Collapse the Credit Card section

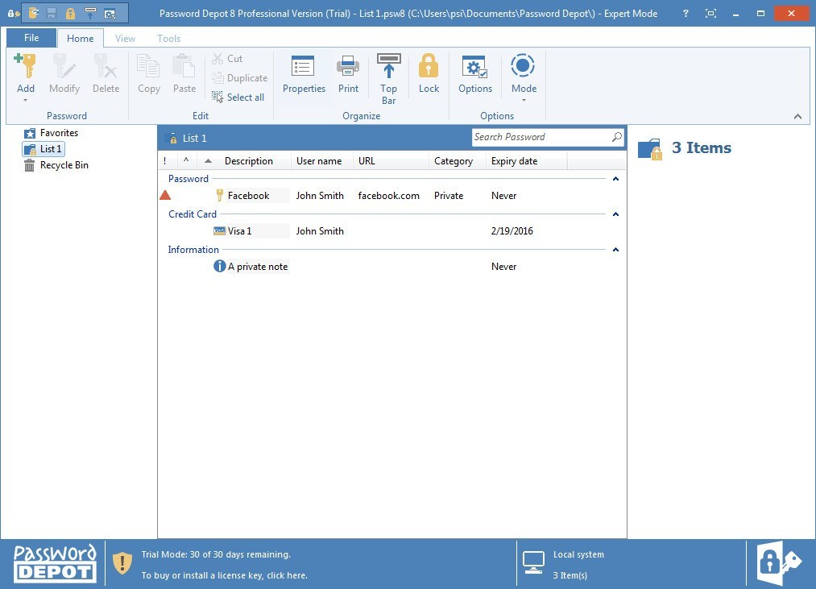pos(615,214)
